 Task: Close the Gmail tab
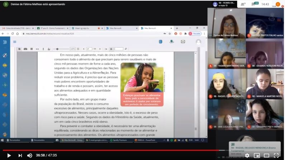click(33, 28)
